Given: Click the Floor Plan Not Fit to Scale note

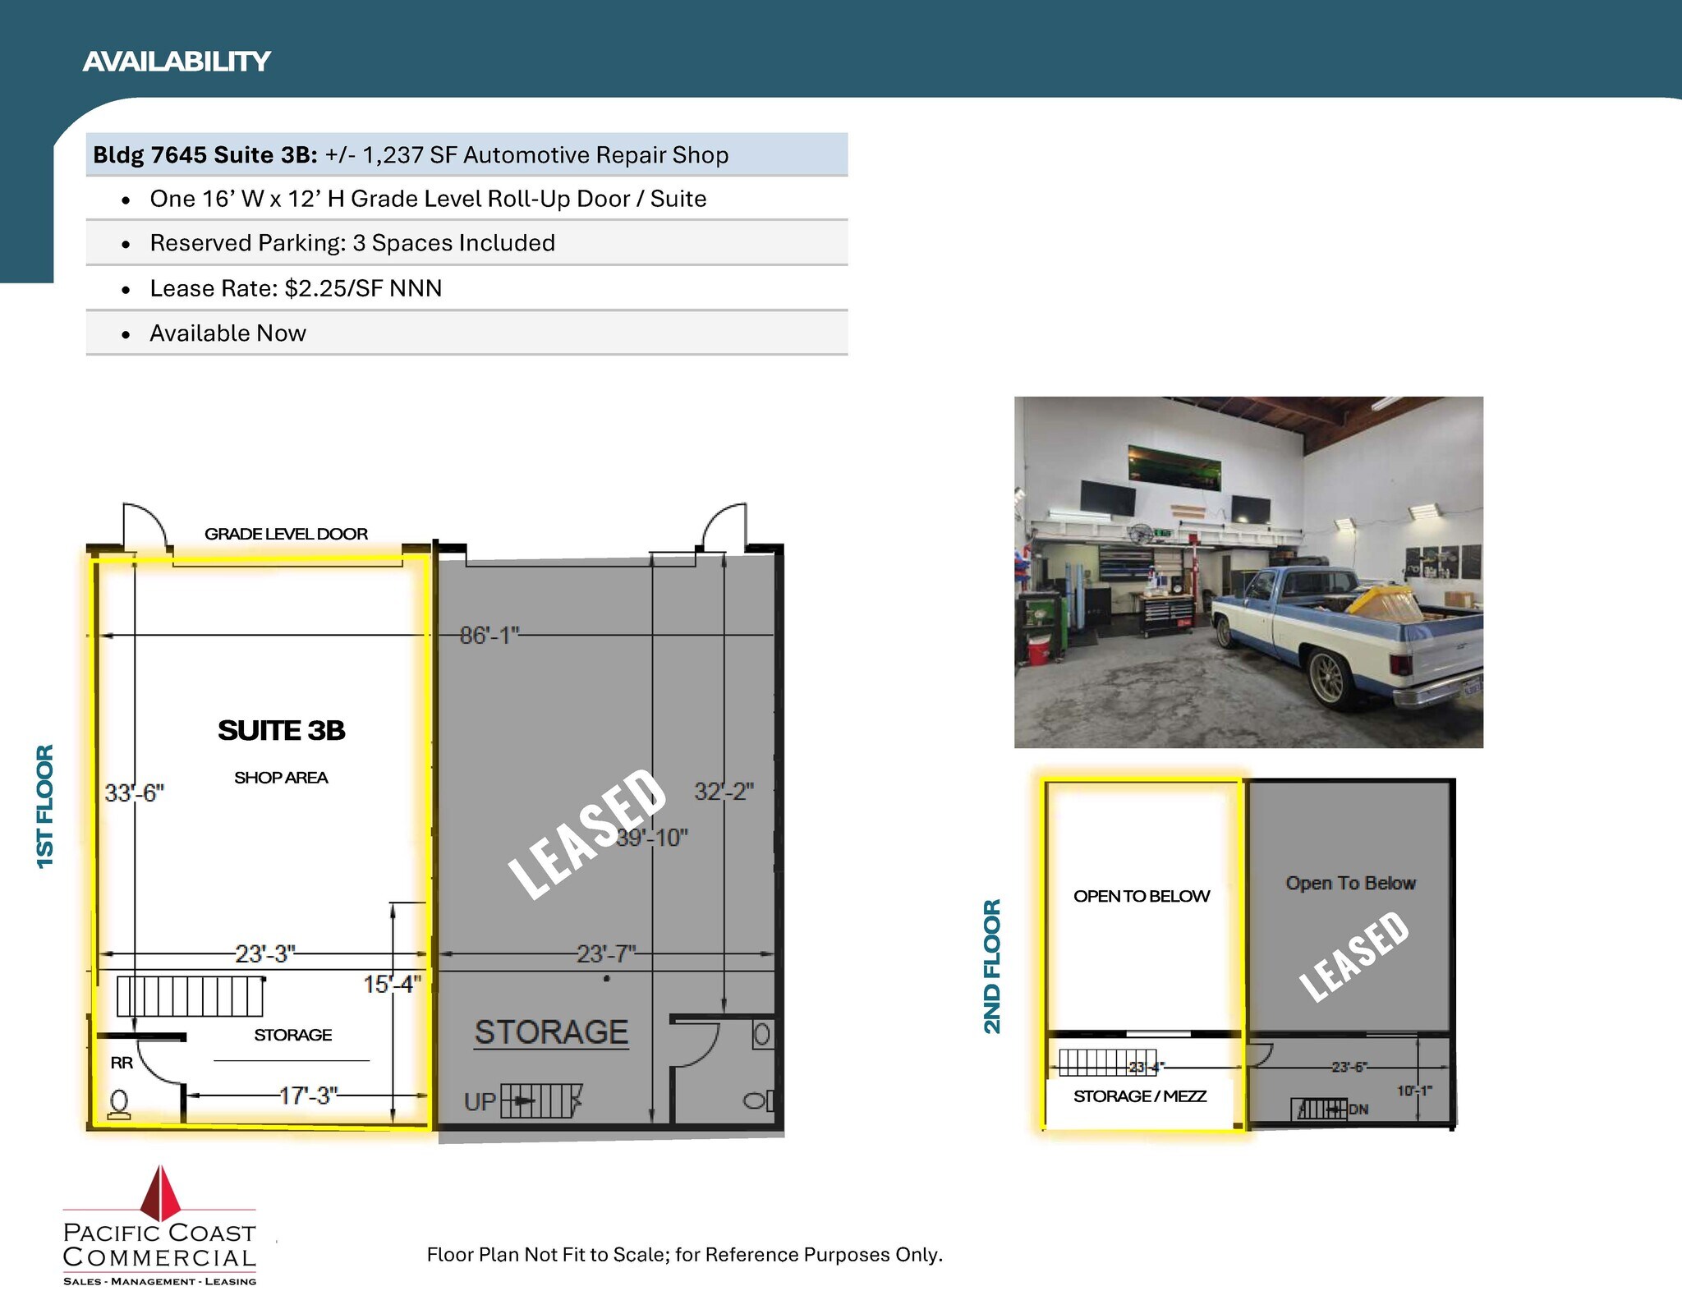Looking at the screenshot, I should pyautogui.click(x=684, y=1255).
